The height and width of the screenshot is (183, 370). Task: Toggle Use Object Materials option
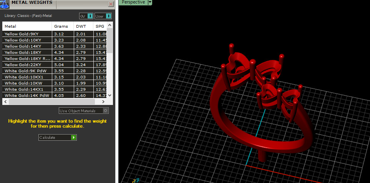tap(84, 111)
